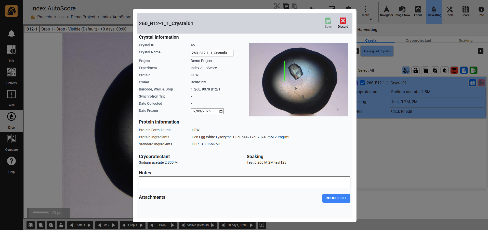Open the Info icon in top toolbar
Viewport: 488px width, 230px height.
point(481,11)
